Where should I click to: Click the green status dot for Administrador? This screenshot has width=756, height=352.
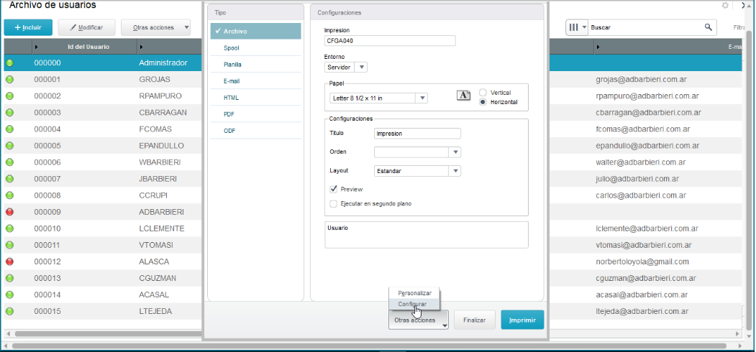point(9,62)
